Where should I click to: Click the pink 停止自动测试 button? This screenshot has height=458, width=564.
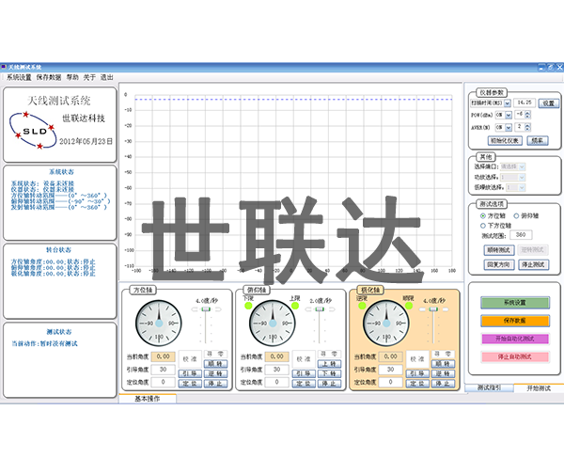tap(515, 357)
